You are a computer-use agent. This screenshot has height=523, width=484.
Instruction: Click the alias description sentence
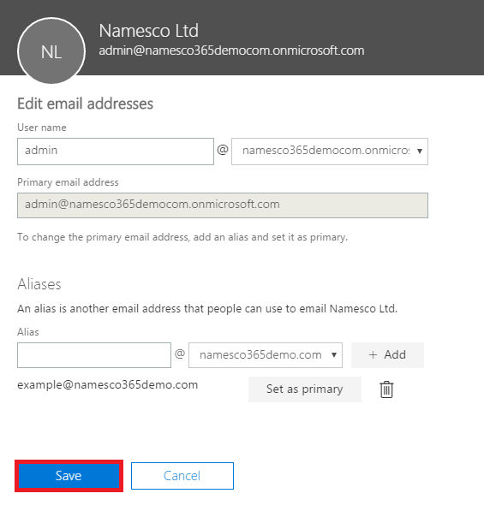click(207, 309)
